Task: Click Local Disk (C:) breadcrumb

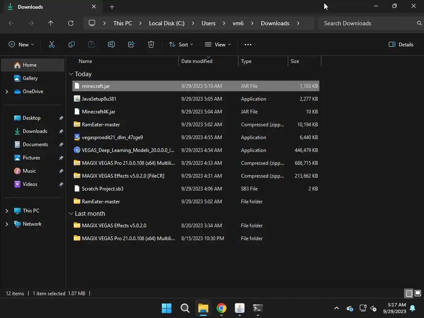Action: point(166,23)
